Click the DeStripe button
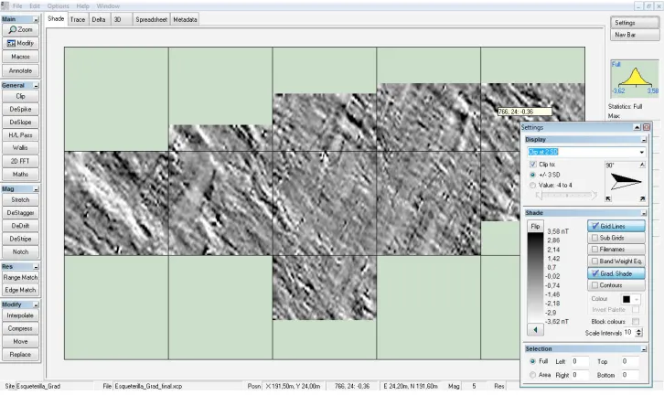664x395 pixels. click(20, 240)
